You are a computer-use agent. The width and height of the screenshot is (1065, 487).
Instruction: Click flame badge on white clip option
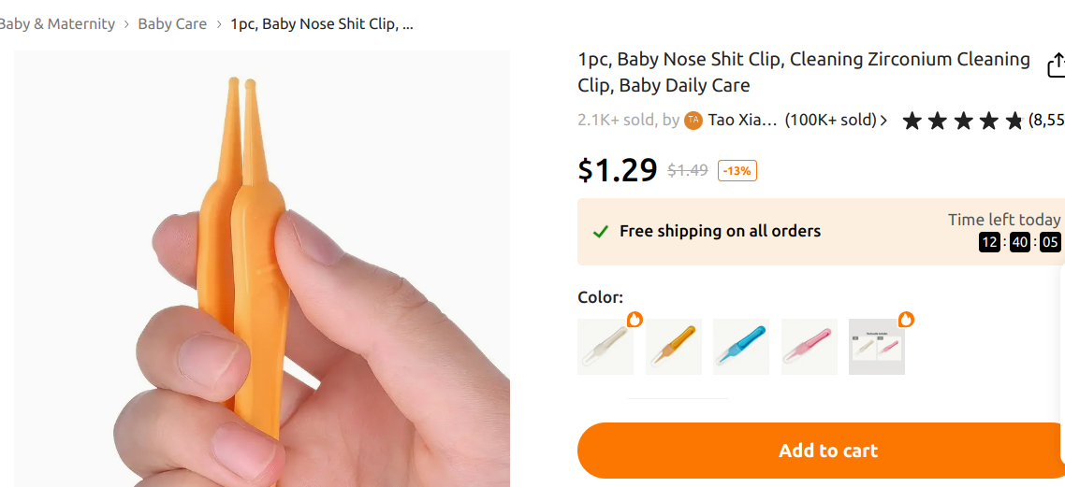tap(635, 320)
